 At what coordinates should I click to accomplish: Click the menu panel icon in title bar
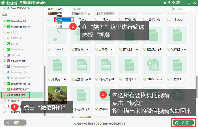[178, 3]
